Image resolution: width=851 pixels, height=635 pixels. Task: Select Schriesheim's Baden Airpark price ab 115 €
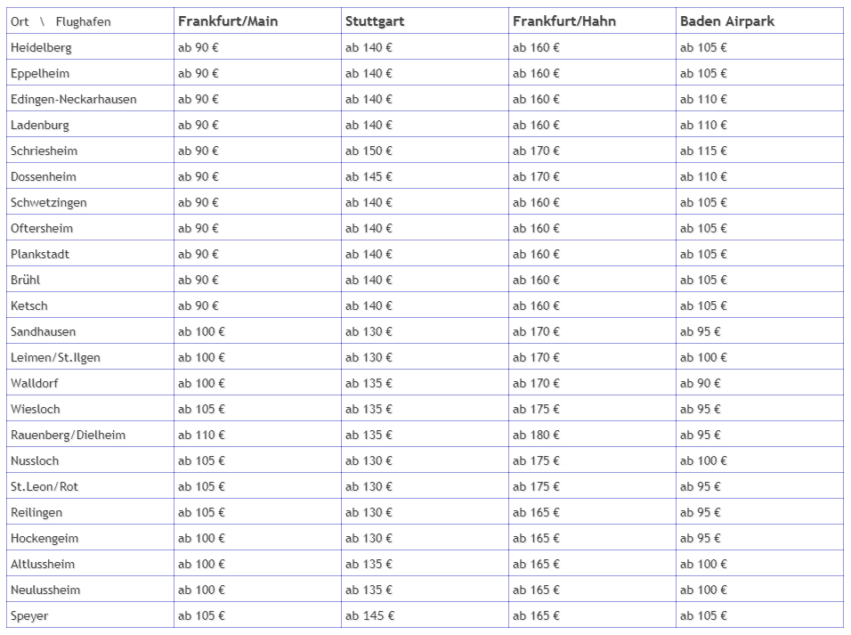point(703,151)
